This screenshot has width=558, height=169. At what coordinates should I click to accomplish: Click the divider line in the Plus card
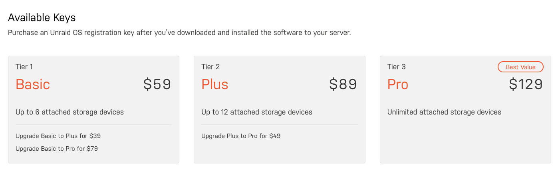pos(280,125)
